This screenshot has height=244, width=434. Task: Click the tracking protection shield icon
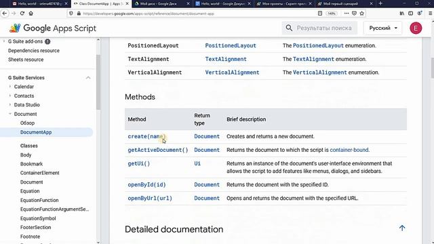[x=71, y=14]
